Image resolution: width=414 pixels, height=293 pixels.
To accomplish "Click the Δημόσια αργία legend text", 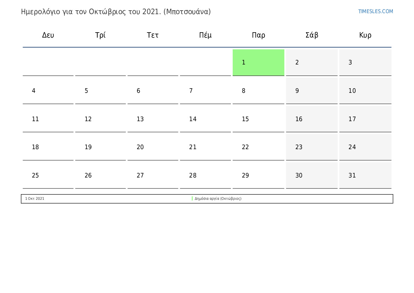I will pos(218,199).
